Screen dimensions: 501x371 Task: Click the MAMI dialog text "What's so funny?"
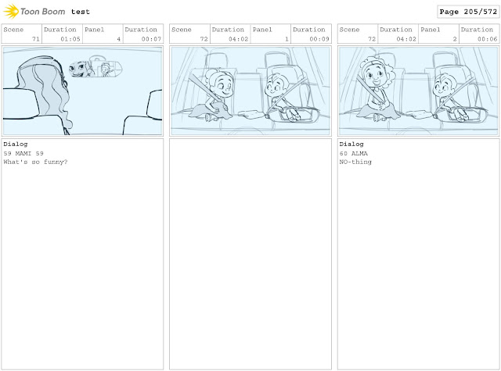coord(35,162)
